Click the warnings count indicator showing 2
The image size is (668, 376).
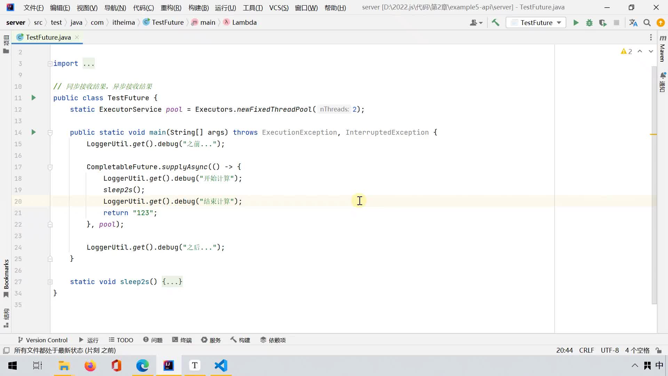click(x=626, y=52)
